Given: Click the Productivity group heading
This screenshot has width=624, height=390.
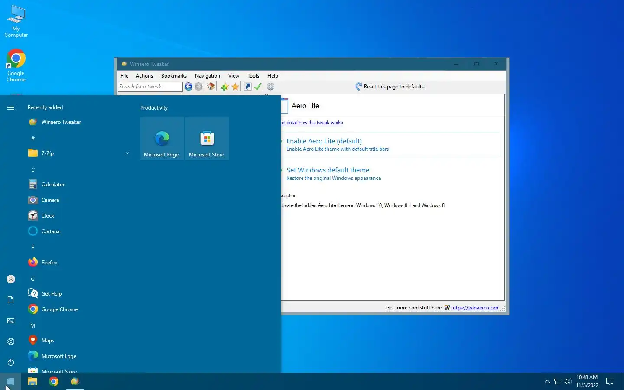Looking at the screenshot, I should (154, 108).
